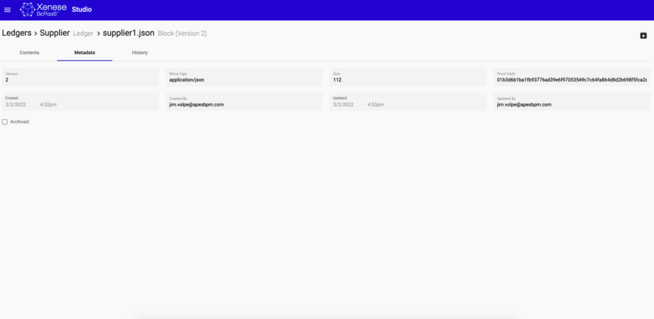654x319 pixels.
Task: Go to Ledgers in the breadcrumb
Action: tap(17, 33)
